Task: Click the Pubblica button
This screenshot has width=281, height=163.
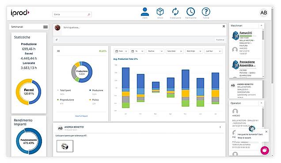Action: point(220,40)
